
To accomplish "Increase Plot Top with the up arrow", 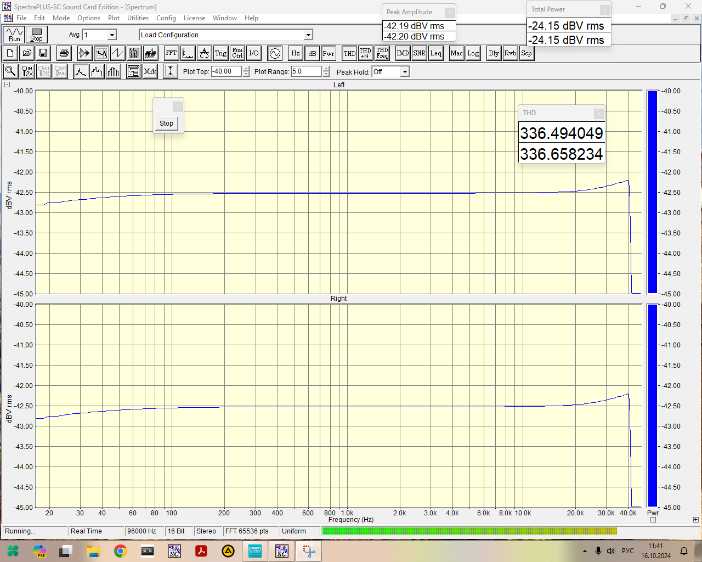I will [246, 69].
